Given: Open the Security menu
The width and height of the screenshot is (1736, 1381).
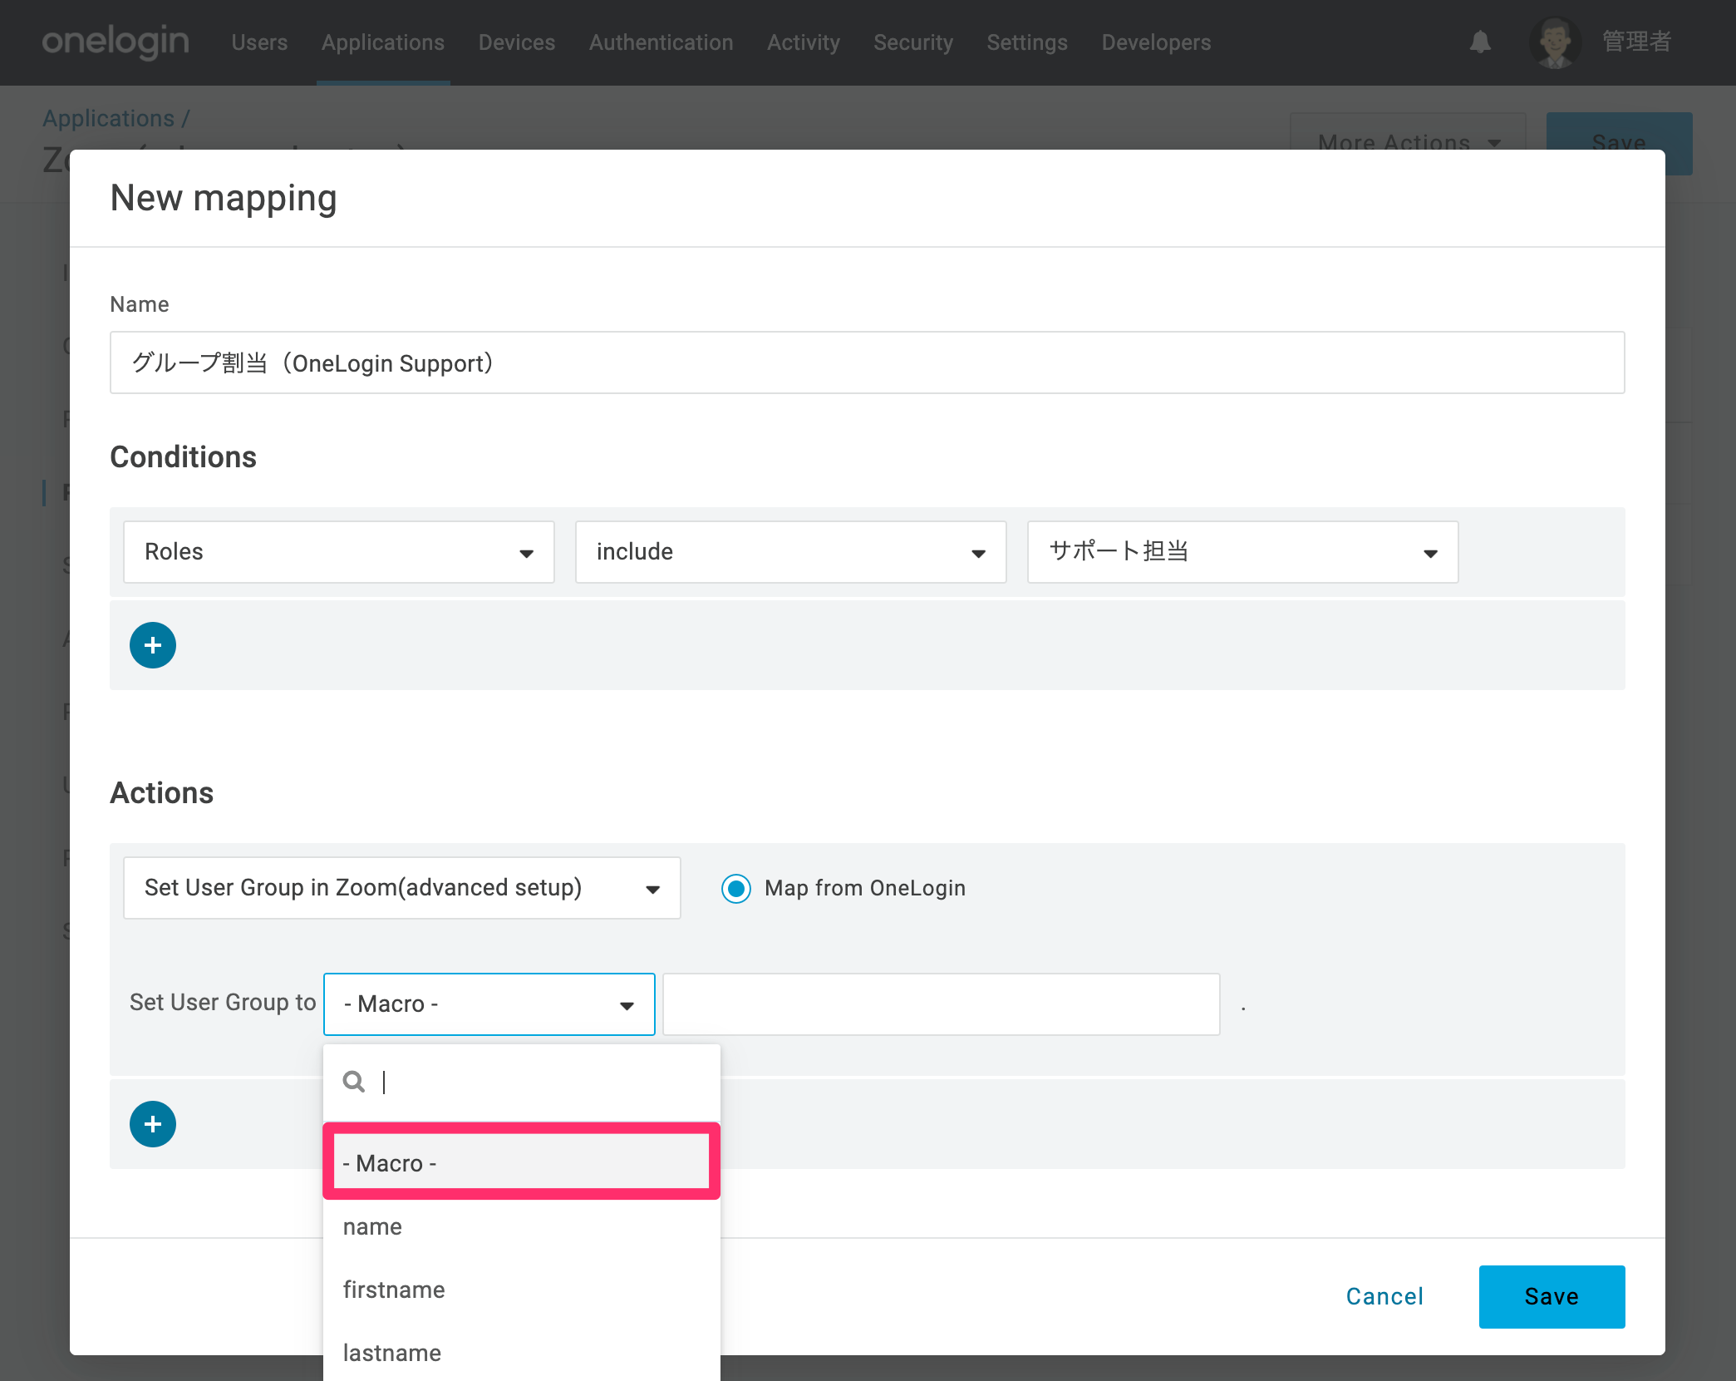Looking at the screenshot, I should pyautogui.click(x=913, y=42).
